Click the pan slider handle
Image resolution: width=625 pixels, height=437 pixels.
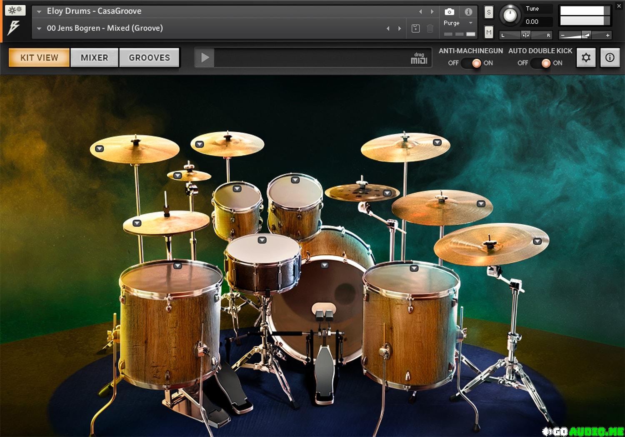[x=526, y=35]
